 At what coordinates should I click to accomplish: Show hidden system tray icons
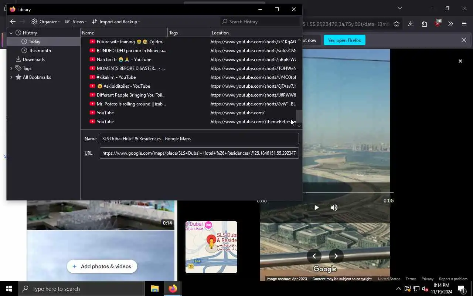click(398, 289)
